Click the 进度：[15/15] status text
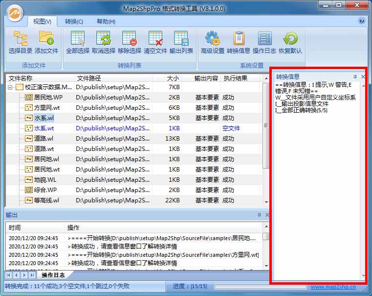The width and height of the screenshot is (372, 296). [x=190, y=286]
